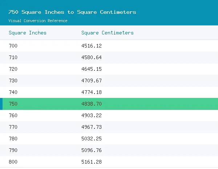Select the cell with value 720

tap(13, 69)
